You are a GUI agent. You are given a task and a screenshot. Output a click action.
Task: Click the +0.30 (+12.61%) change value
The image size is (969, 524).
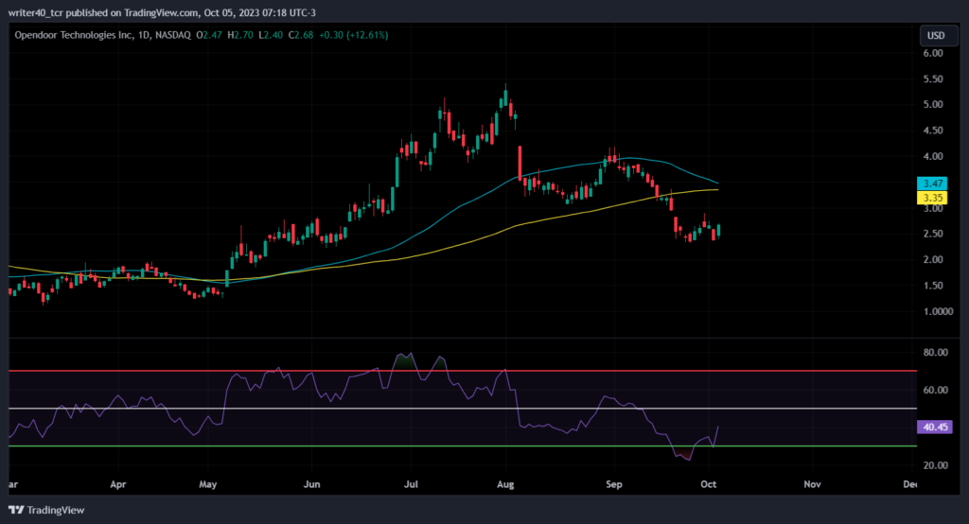354,35
